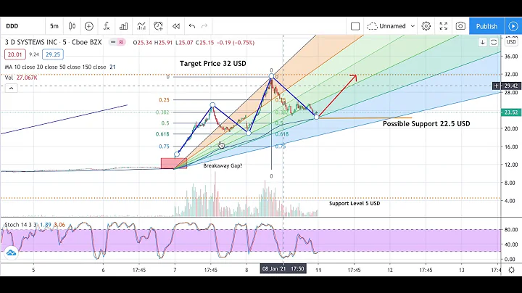The height and width of the screenshot is (293, 522).
Task: Click the 23.52 current price label
Action: click(510, 112)
